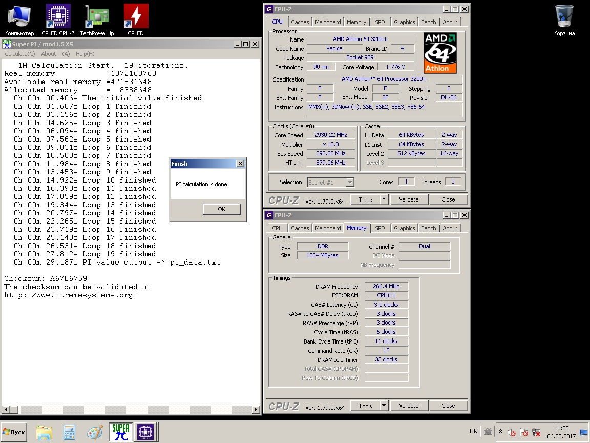Image resolution: width=590 pixels, height=443 pixels.
Task: Launch CPUID CPU-Z desktop shortcut
Action: pos(58,21)
